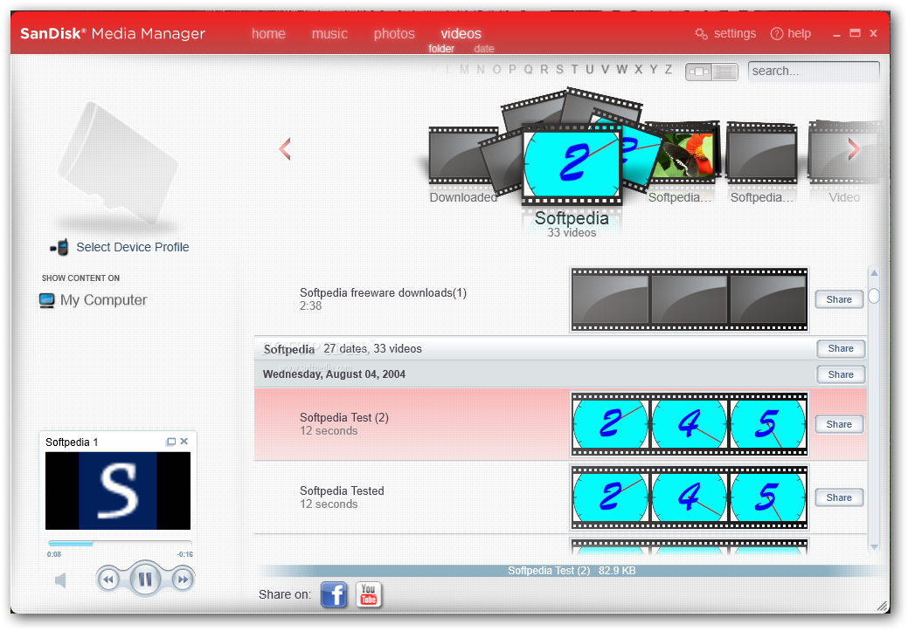Sort videos by folder
Screen dimensions: 908x631
coord(441,49)
